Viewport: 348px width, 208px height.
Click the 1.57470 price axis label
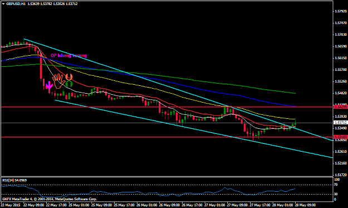pyautogui.click(x=341, y=23)
